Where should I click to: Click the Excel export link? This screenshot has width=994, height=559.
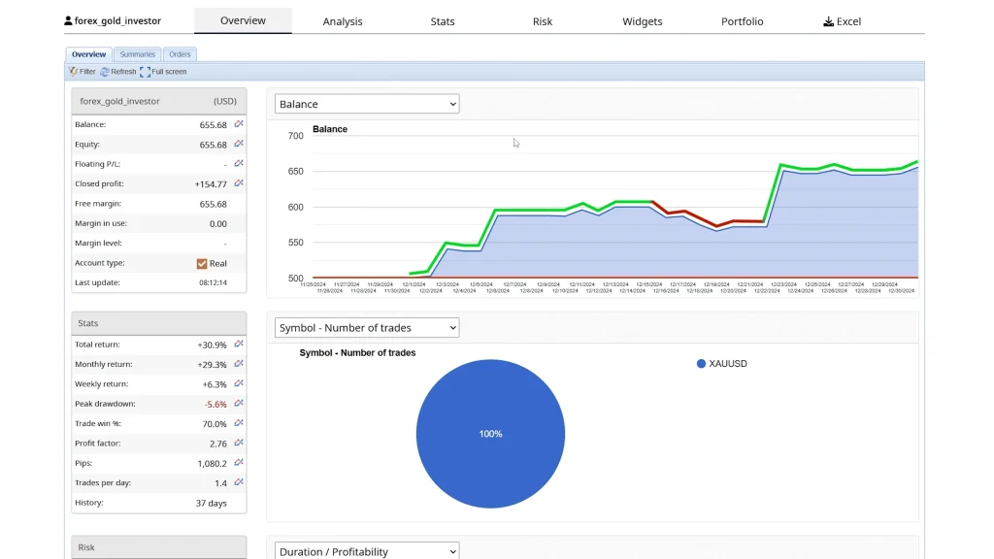pyautogui.click(x=842, y=21)
